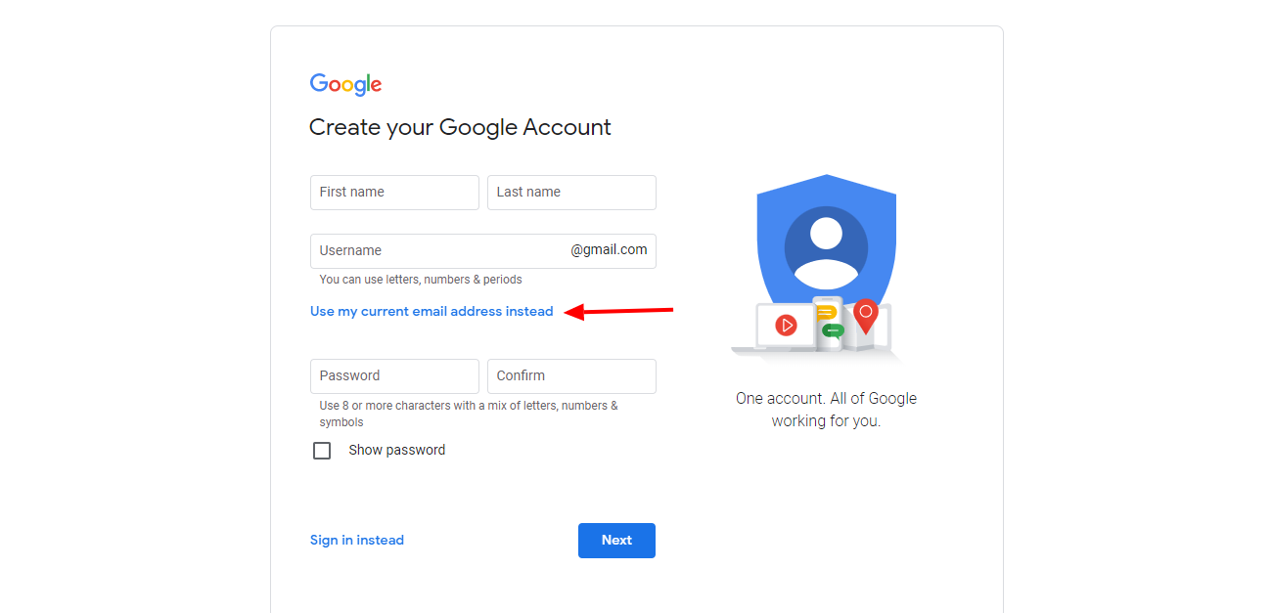Click the "Create your Google Account" heading
The width and height of the screenshot is (1272, 613).
[x=460, y=127]
